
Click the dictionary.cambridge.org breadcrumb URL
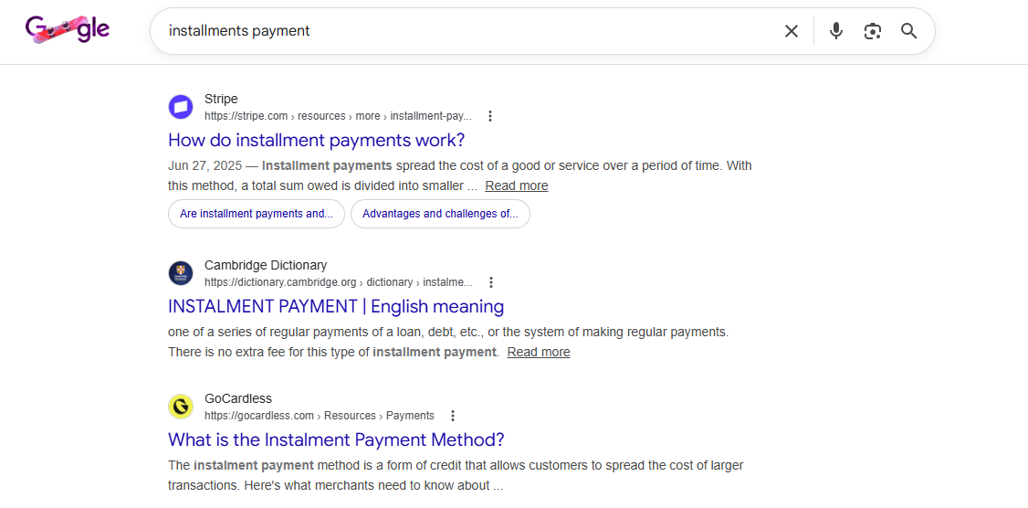pos(339,282)
